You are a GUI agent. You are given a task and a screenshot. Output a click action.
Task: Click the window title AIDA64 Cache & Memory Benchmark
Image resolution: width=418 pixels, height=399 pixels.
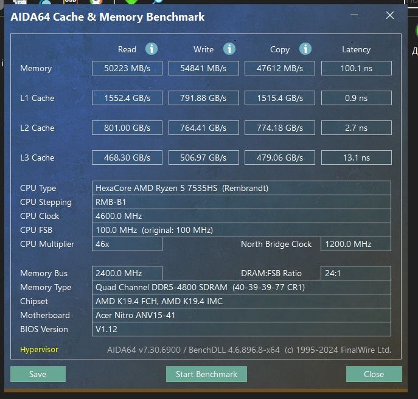point(108,17)
